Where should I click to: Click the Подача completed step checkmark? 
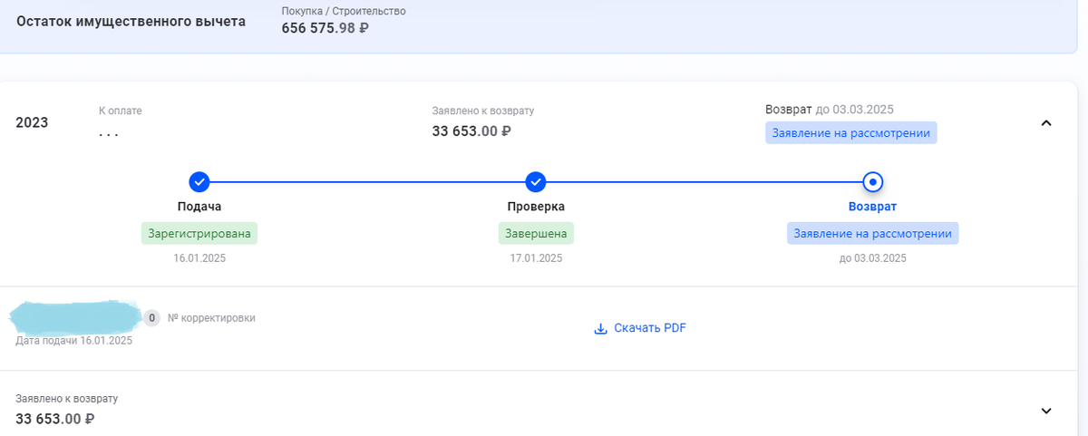(x=199, y=181)
